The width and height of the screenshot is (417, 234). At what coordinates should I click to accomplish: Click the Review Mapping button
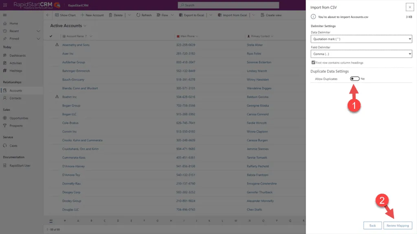(x=397, y=225)
